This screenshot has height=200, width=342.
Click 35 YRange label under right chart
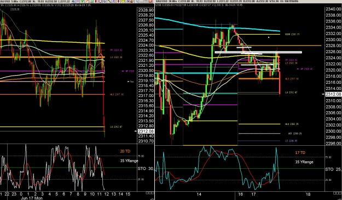coord(304,162)
